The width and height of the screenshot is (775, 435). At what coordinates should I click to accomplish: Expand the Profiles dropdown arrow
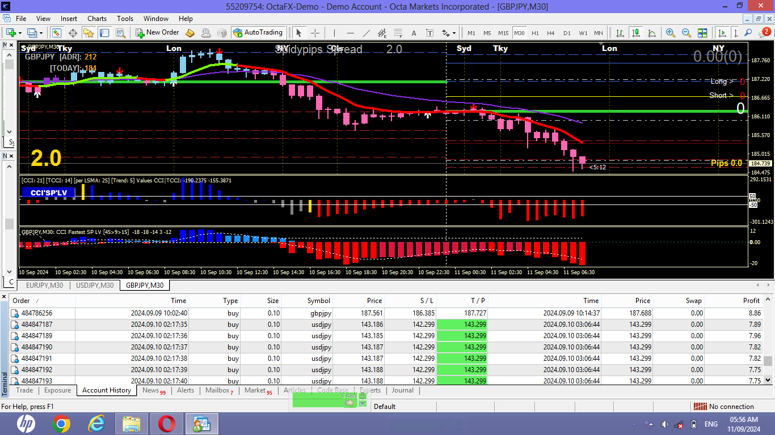(x=41, y=33)
